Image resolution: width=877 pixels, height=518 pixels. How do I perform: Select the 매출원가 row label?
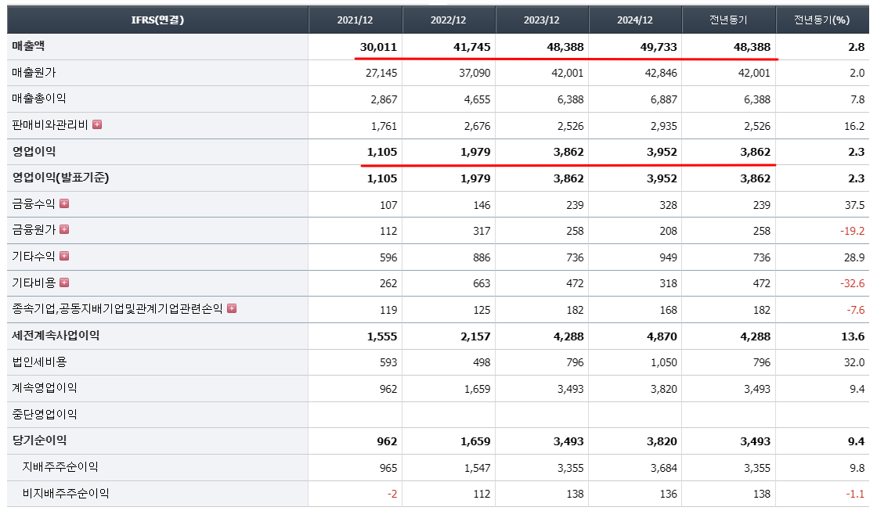(x=34, y=73)
